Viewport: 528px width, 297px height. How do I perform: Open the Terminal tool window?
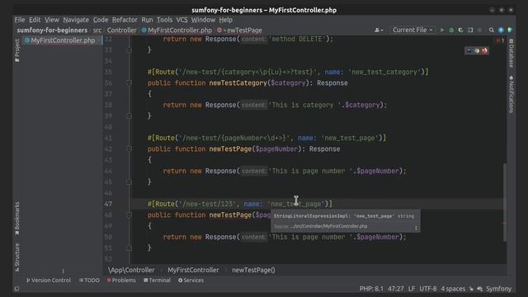pos(157,280)
